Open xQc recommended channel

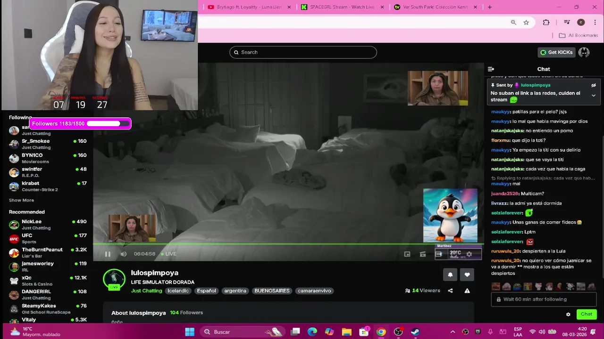click(47, 281)
